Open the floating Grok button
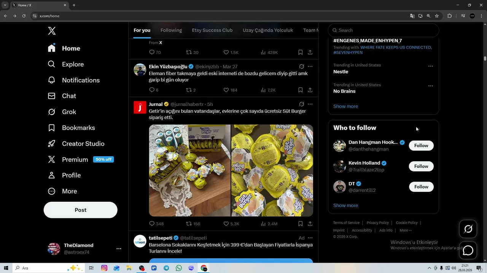487x273 pixels. 468,229
